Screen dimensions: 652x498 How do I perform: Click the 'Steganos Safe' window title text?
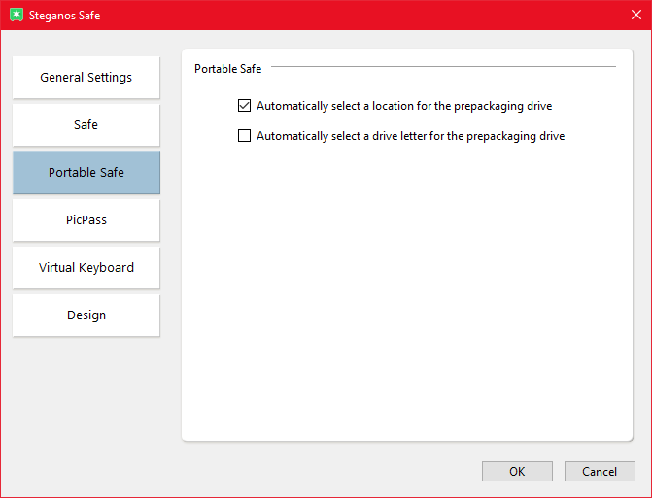[x=66, y=16]
